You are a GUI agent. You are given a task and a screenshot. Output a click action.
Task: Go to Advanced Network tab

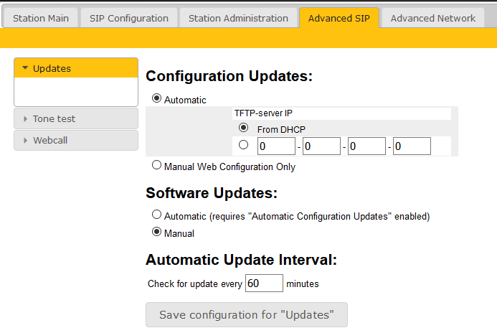click(x=432, y=18)
